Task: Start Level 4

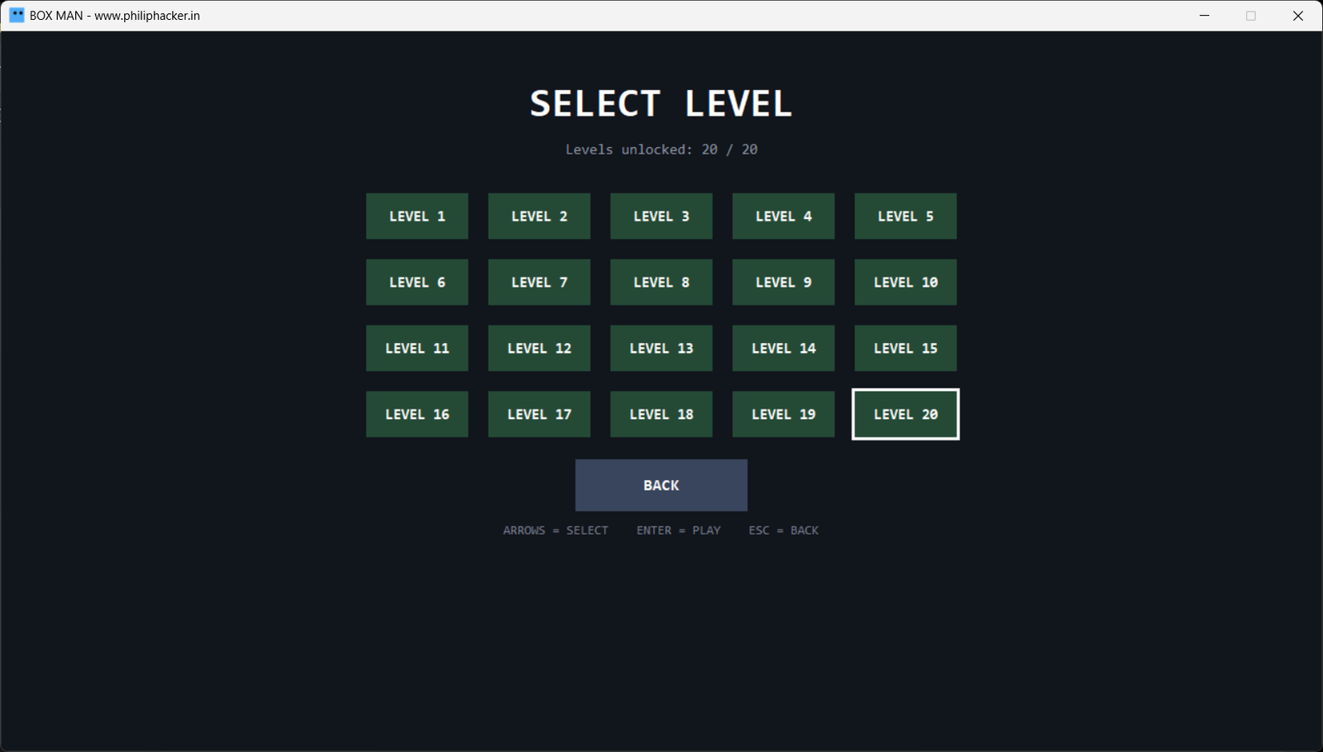Action: [x=783, y=217]
